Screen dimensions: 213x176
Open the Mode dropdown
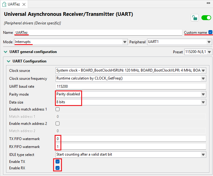point(125,42)
